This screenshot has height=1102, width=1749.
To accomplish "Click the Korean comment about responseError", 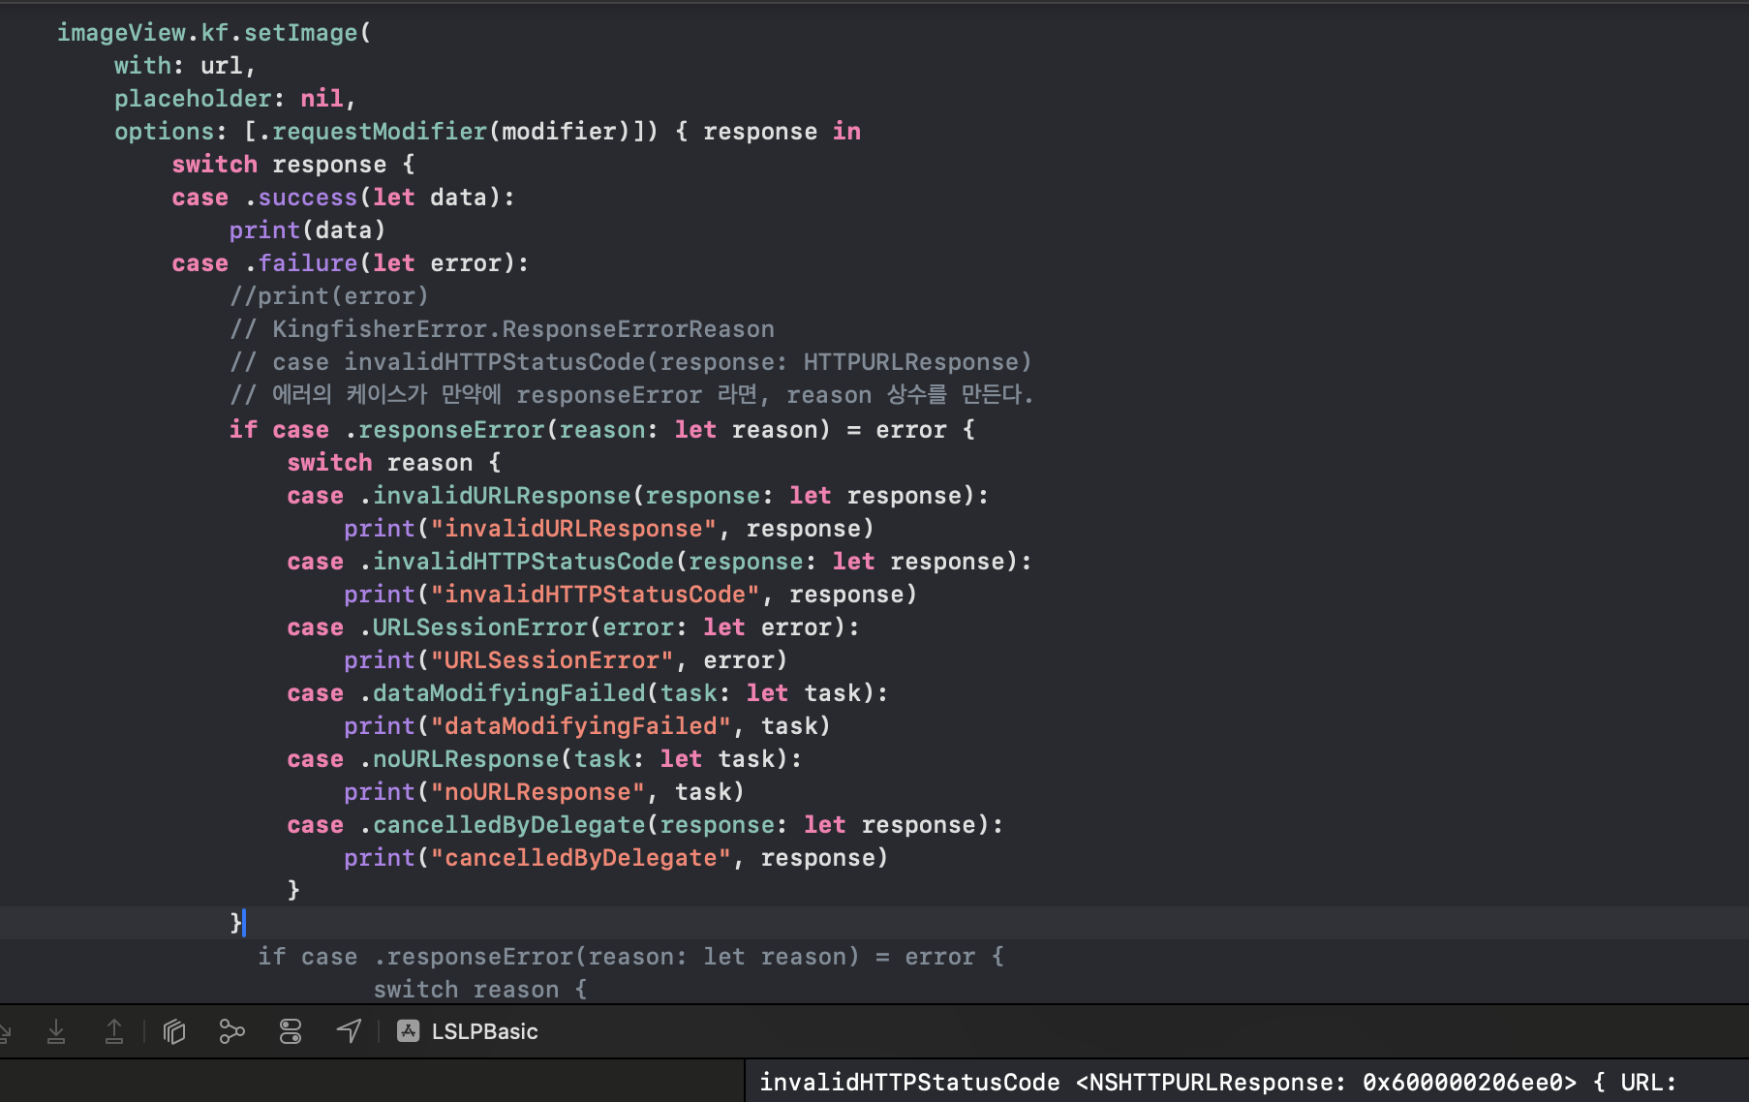I will coord(631,395).
